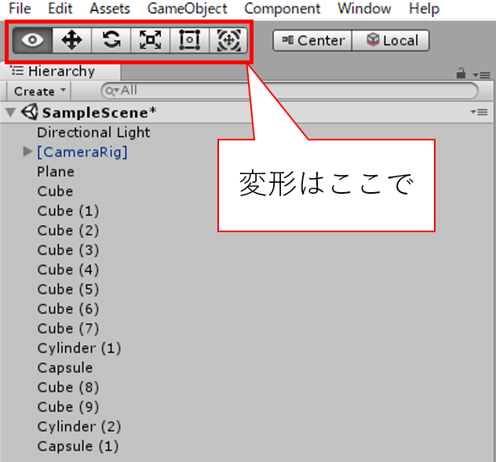Select Cylinder (2) in hierarchy
The width and height of the screenshot is (496, 462).
pyautogui.click(x=79, y=427)
